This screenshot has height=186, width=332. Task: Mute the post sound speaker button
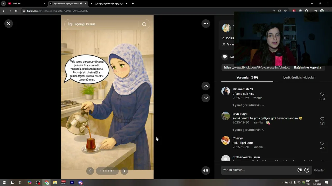tap(206, 170)
